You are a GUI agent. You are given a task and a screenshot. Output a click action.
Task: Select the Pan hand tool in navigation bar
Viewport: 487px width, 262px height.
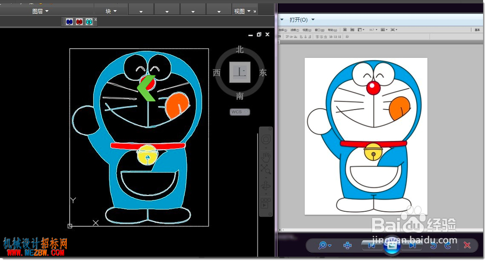point(266,157)
